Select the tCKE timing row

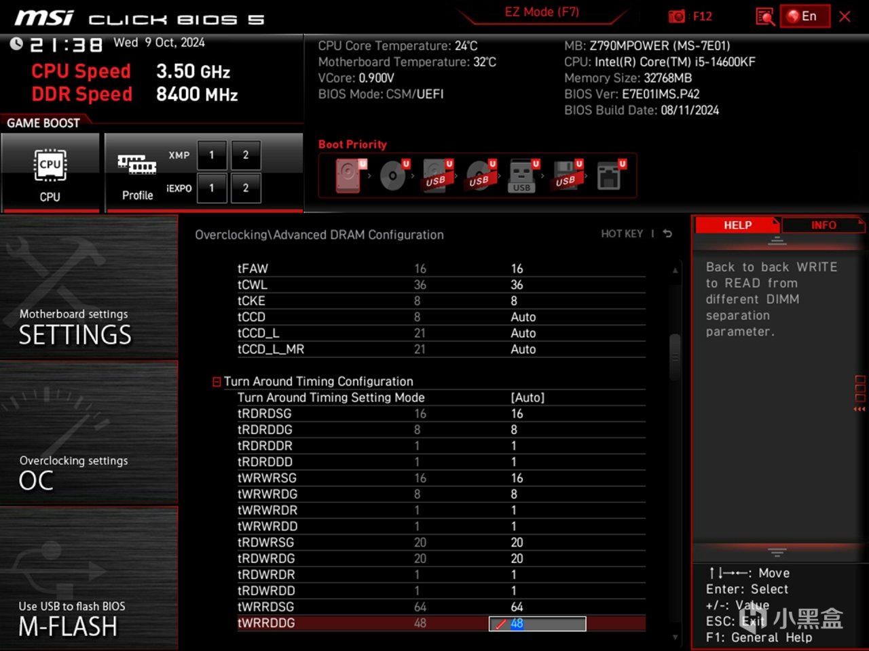[441, 301]
